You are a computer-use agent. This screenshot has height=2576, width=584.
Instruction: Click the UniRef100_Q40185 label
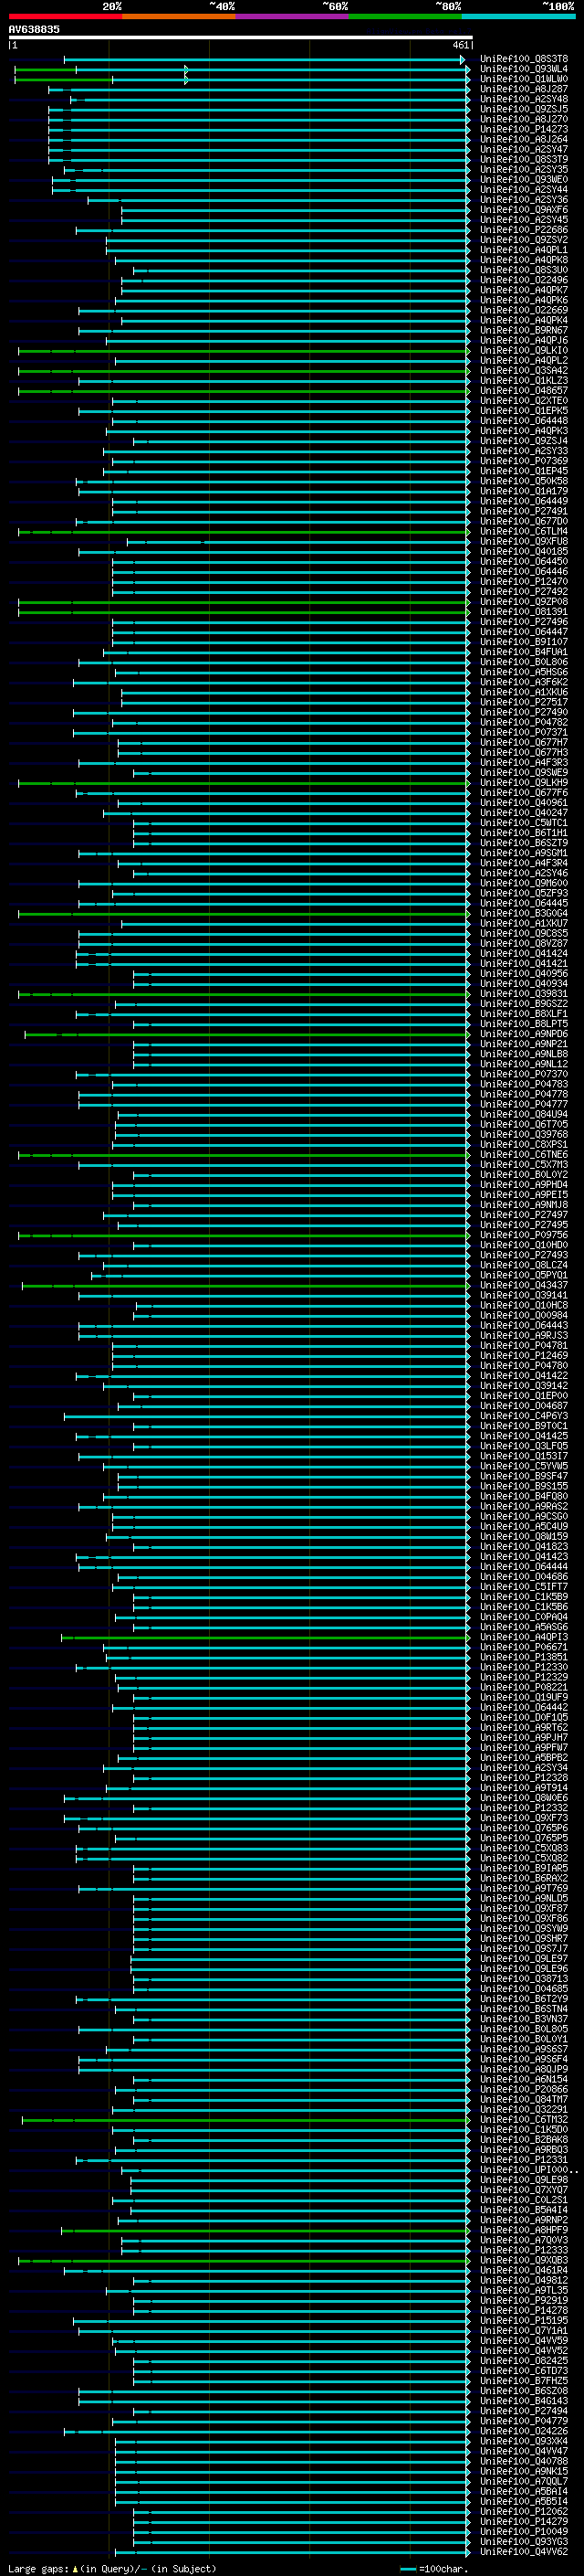pyautogui.click(x=523, y=551)
